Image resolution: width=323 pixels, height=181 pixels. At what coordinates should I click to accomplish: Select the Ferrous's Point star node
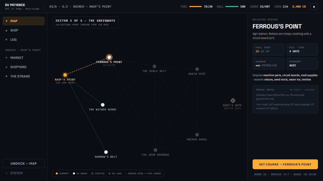tap(109, 57)
